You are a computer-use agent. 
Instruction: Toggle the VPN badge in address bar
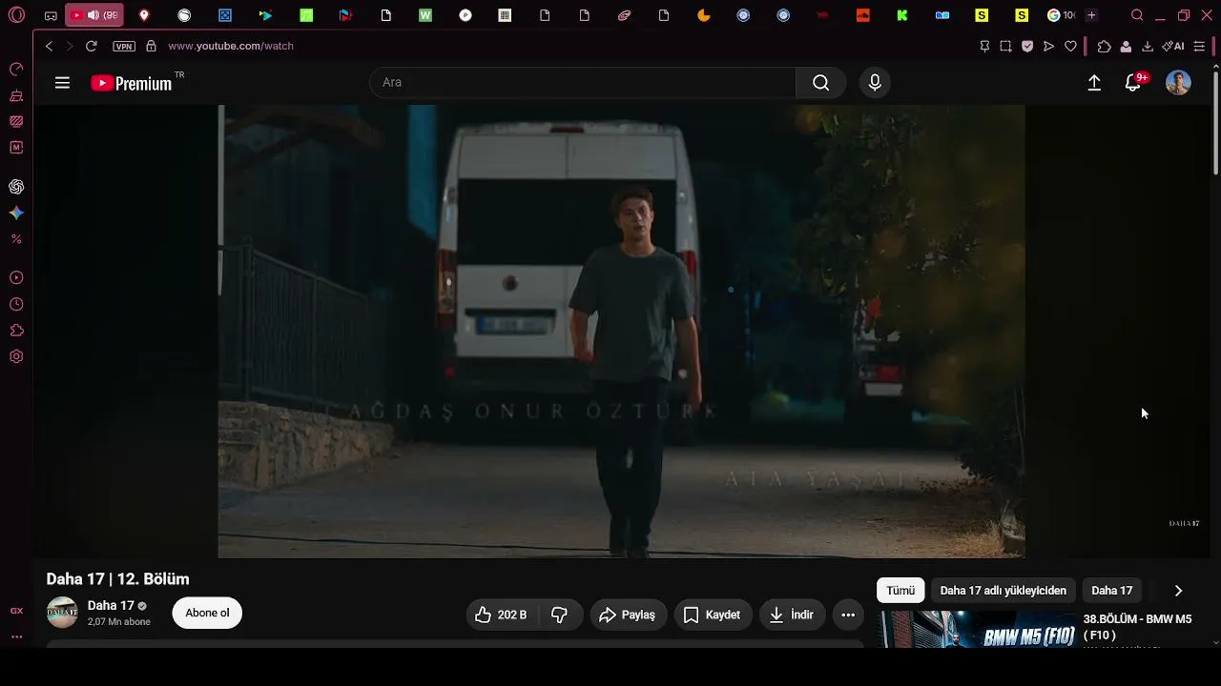124,46
